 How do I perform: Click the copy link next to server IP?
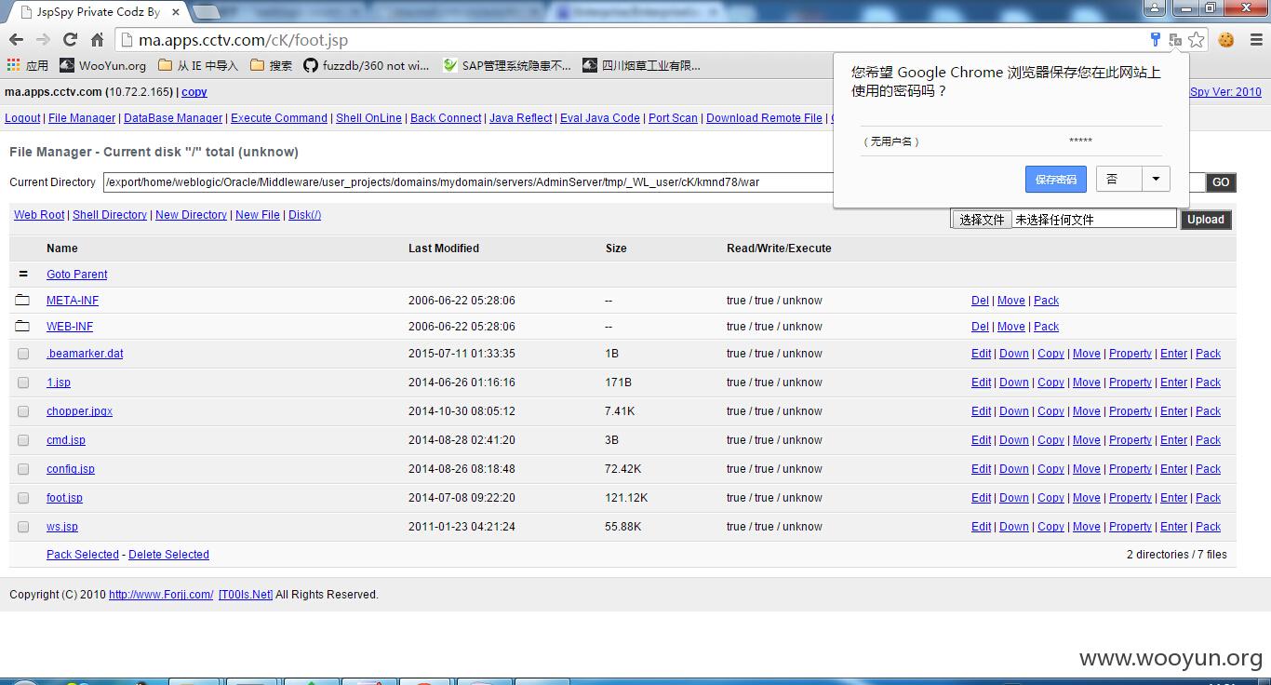pos(194,92)
